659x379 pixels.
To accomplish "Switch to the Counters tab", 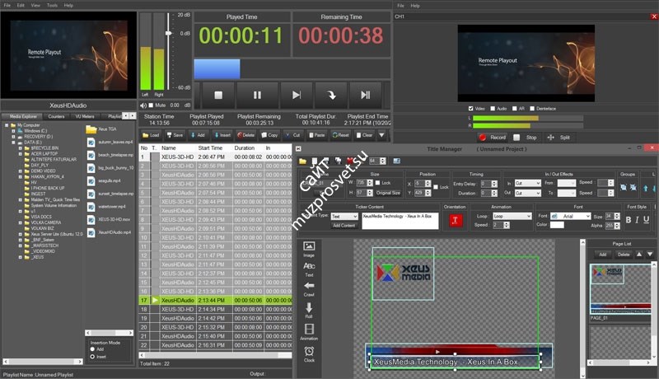I will click(56, 116).
